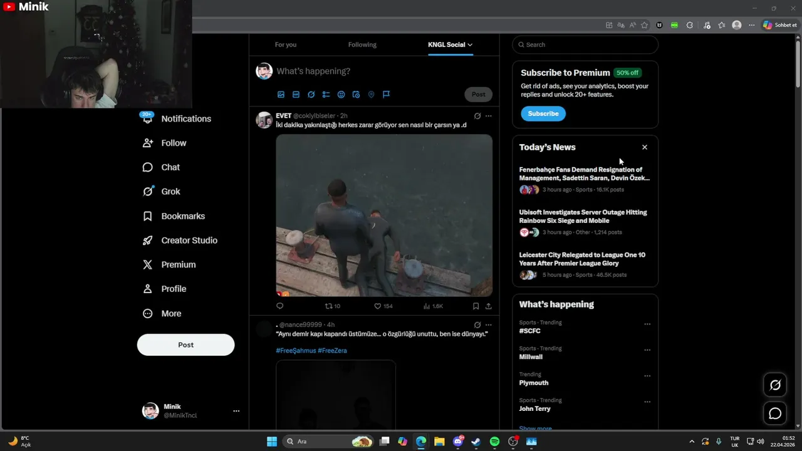Image resolution: width=802 pixels, height=451 pixels.
Task: Add media image to new post
Action: point(281,95)
